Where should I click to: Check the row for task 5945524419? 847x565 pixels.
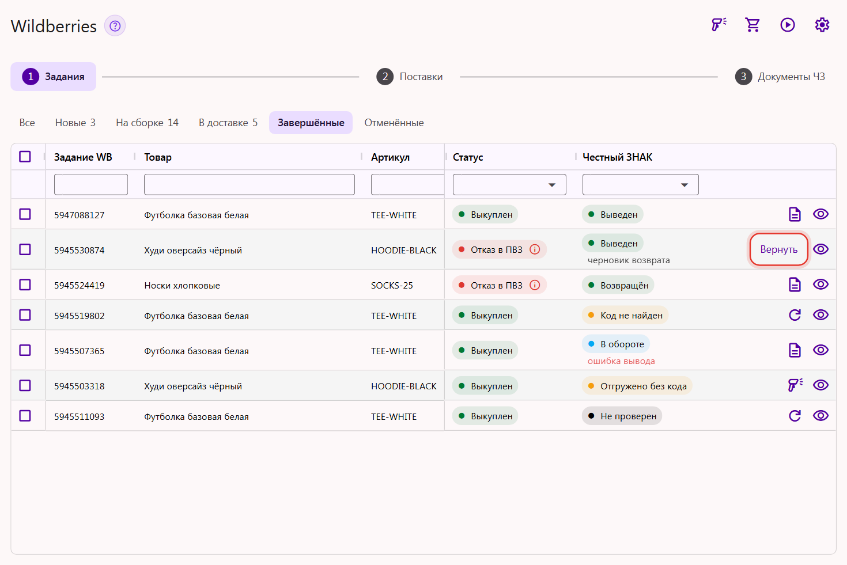pos(25,285)
